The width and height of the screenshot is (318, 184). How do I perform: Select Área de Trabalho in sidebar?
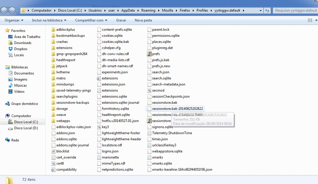[x=27, y=37]
